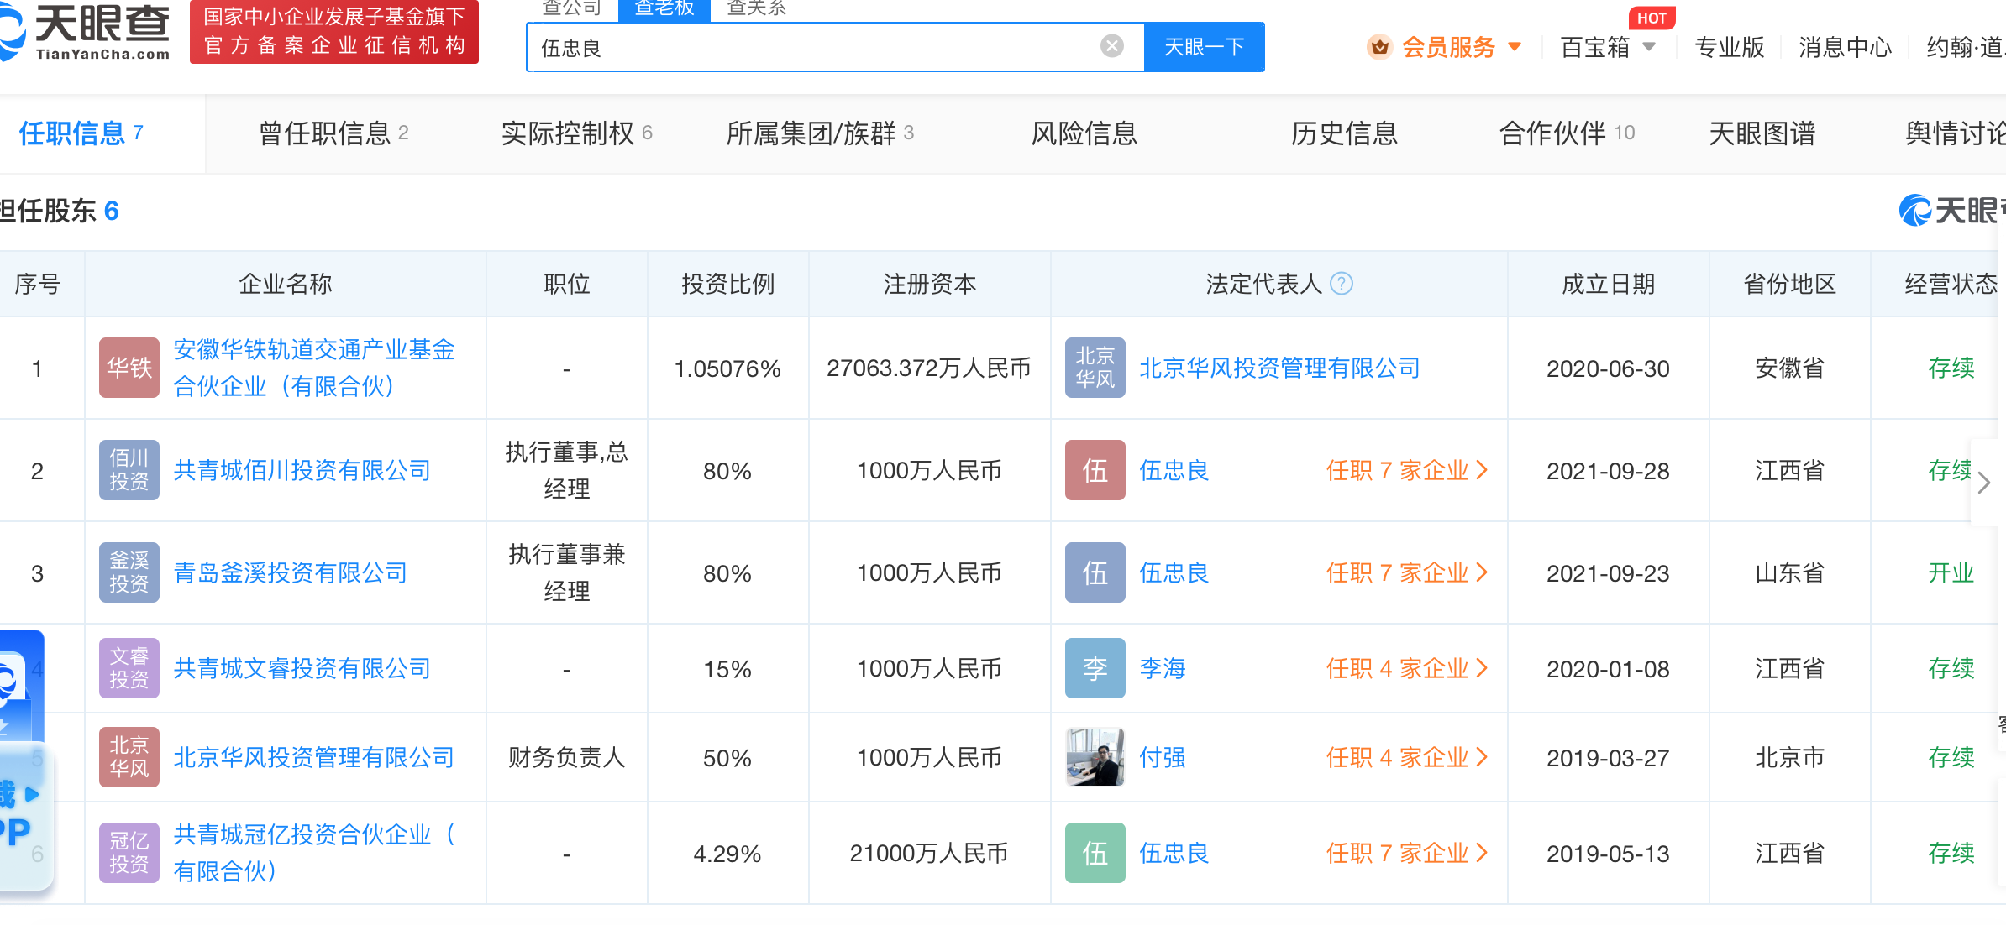Screen dimensions: 2006x925
Task: Open 青岛釜溪投资有限公司 company link
Action: point(290,572)
